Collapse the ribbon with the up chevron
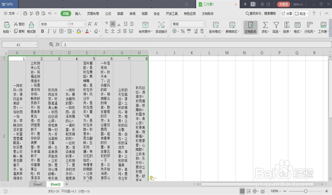 coord(327,14)
